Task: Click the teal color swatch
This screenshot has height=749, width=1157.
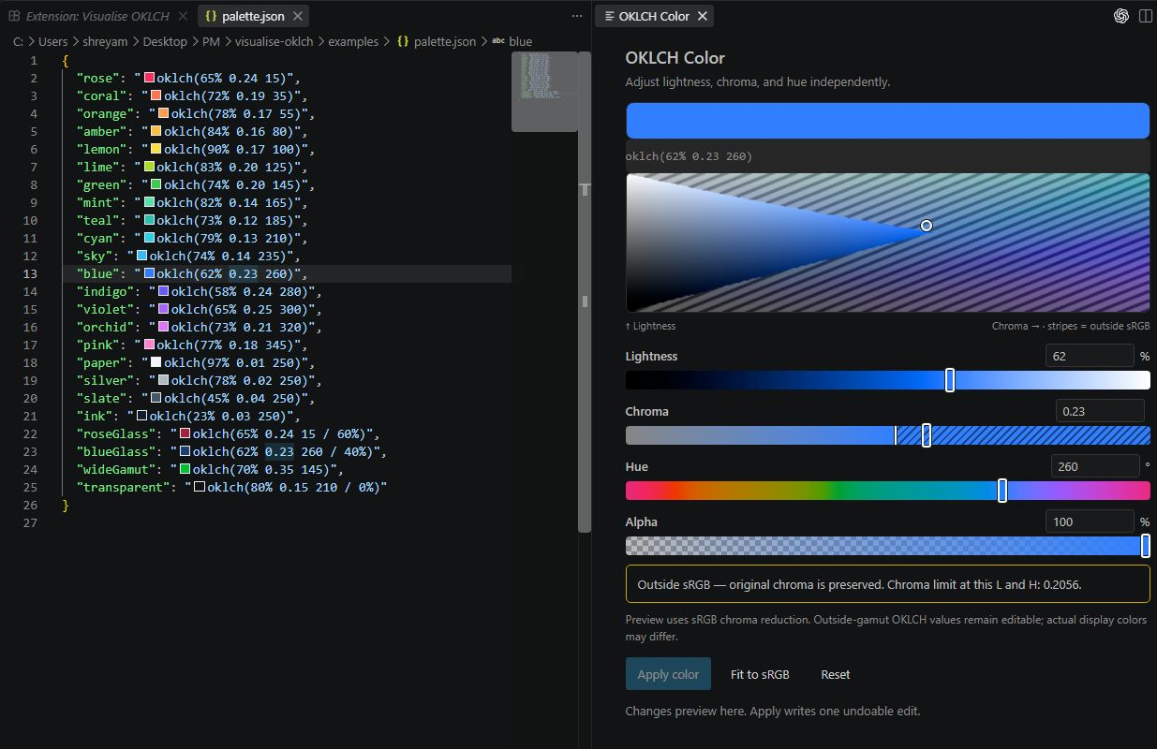Action: [x=149, y=220]
